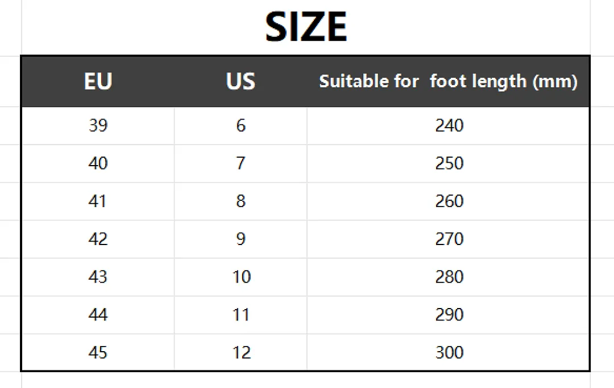Select the 240 foot length cell

click(x=449, y=125)
